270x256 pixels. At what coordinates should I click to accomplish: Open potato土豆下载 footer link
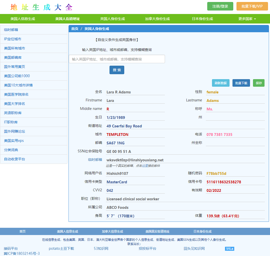(61, 249)
